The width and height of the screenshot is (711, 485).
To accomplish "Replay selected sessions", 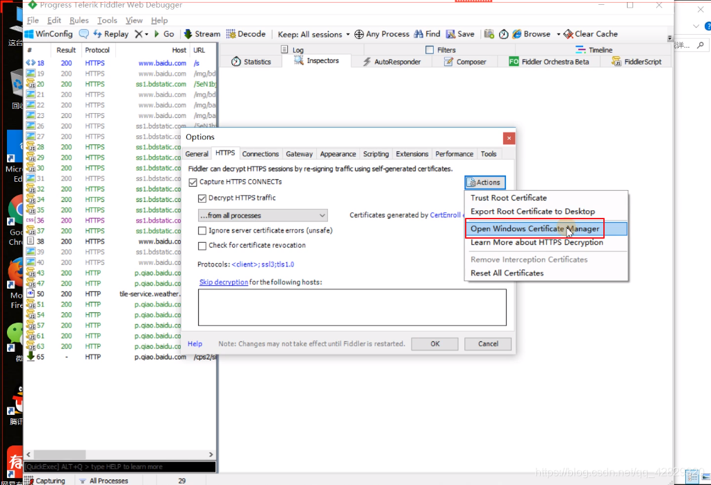I will (x=111, y=34).
